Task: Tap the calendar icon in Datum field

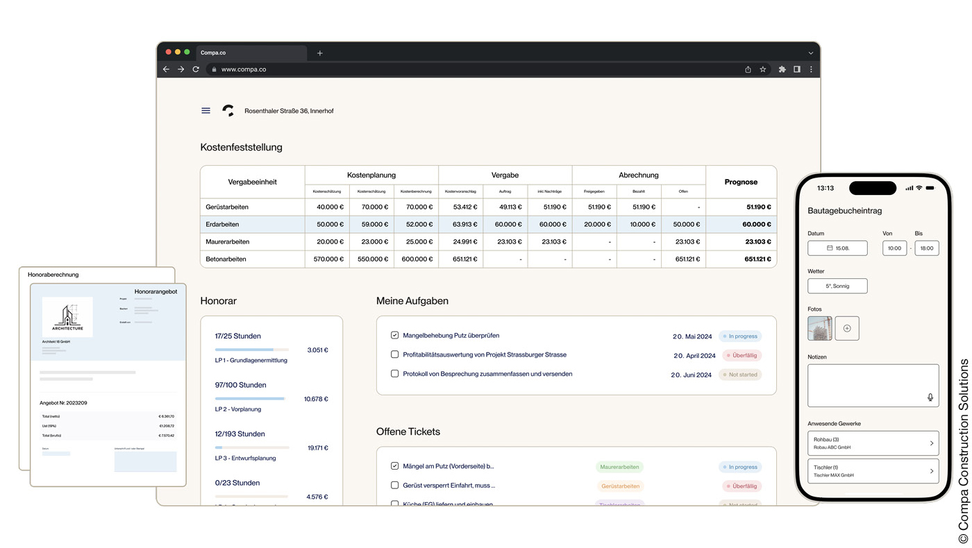Action: [x=830, y=248]
